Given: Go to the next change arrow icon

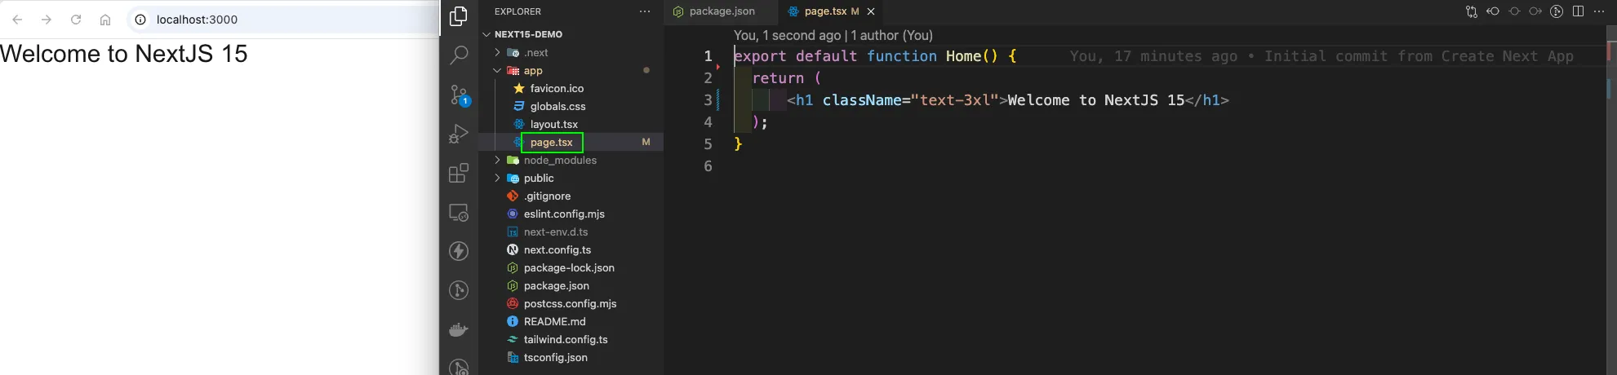Looking at the screenshot, I should click(1535, 11).
